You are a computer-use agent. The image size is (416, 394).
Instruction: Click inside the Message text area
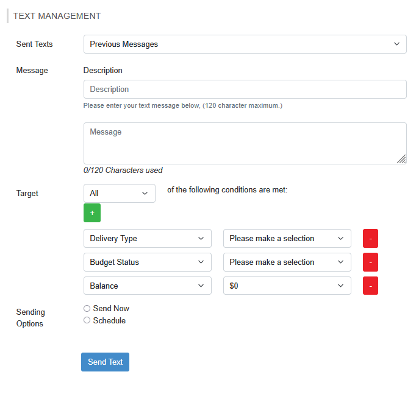tap(245, 143)
